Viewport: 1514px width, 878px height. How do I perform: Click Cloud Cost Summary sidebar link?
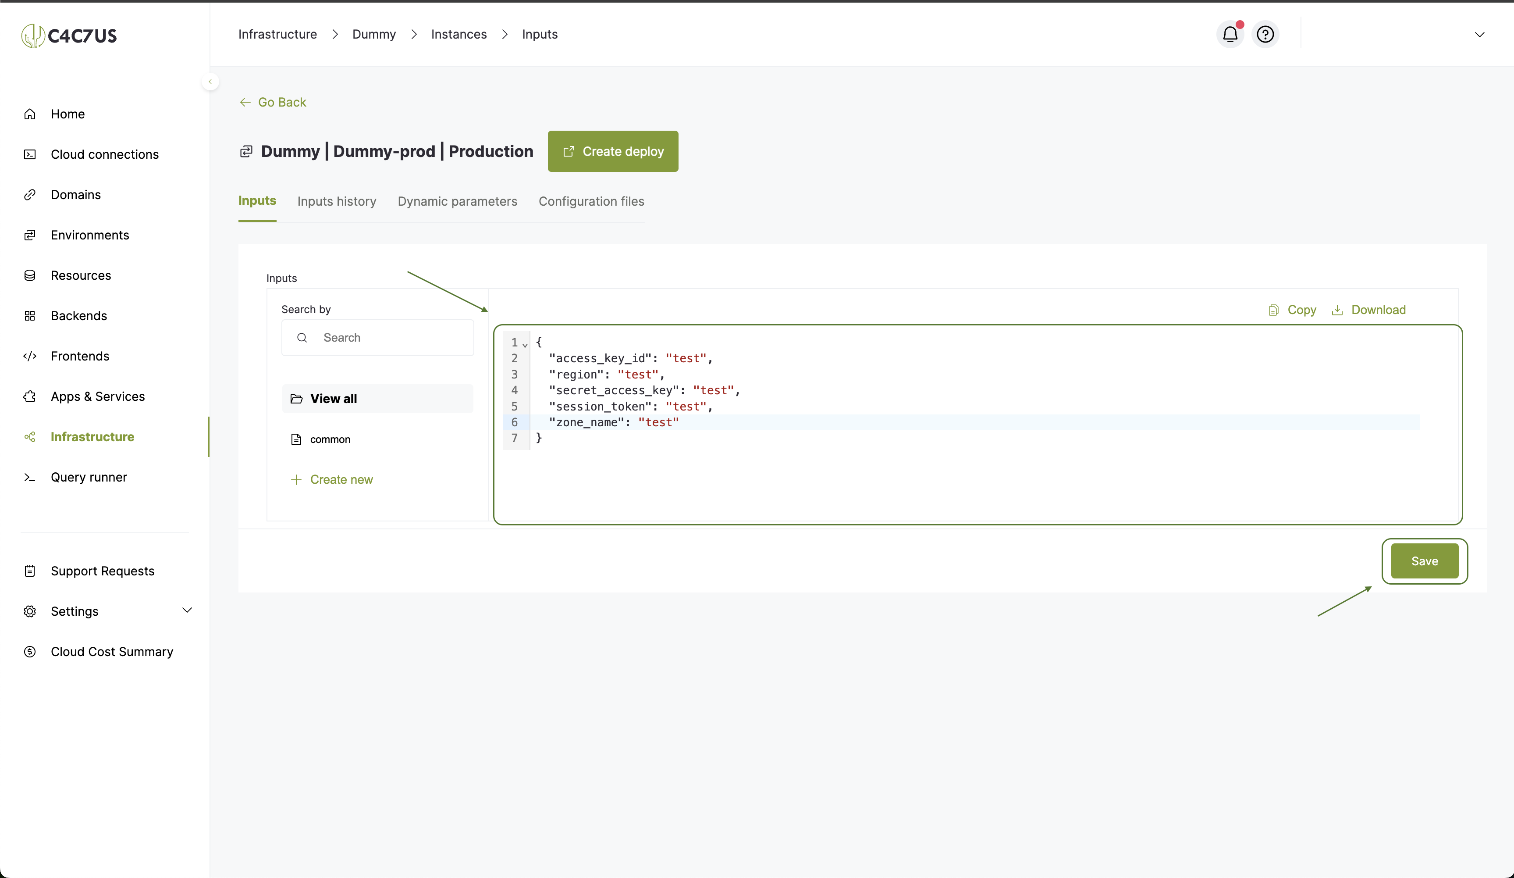tap(112, 651)
